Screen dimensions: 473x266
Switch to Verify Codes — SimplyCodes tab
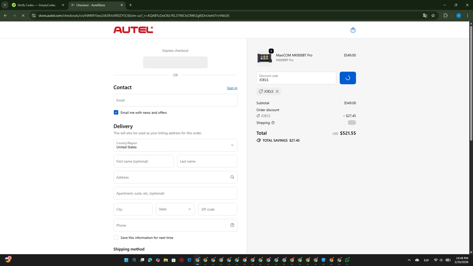(36, 5)
